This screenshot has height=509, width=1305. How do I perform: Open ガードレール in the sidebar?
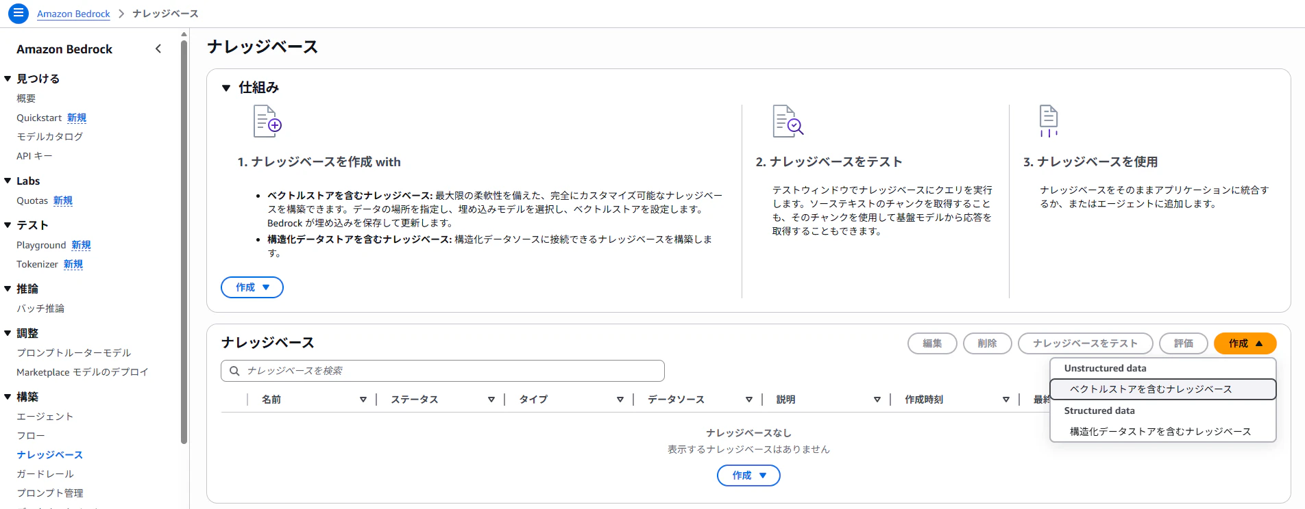[x=45, y=474]
